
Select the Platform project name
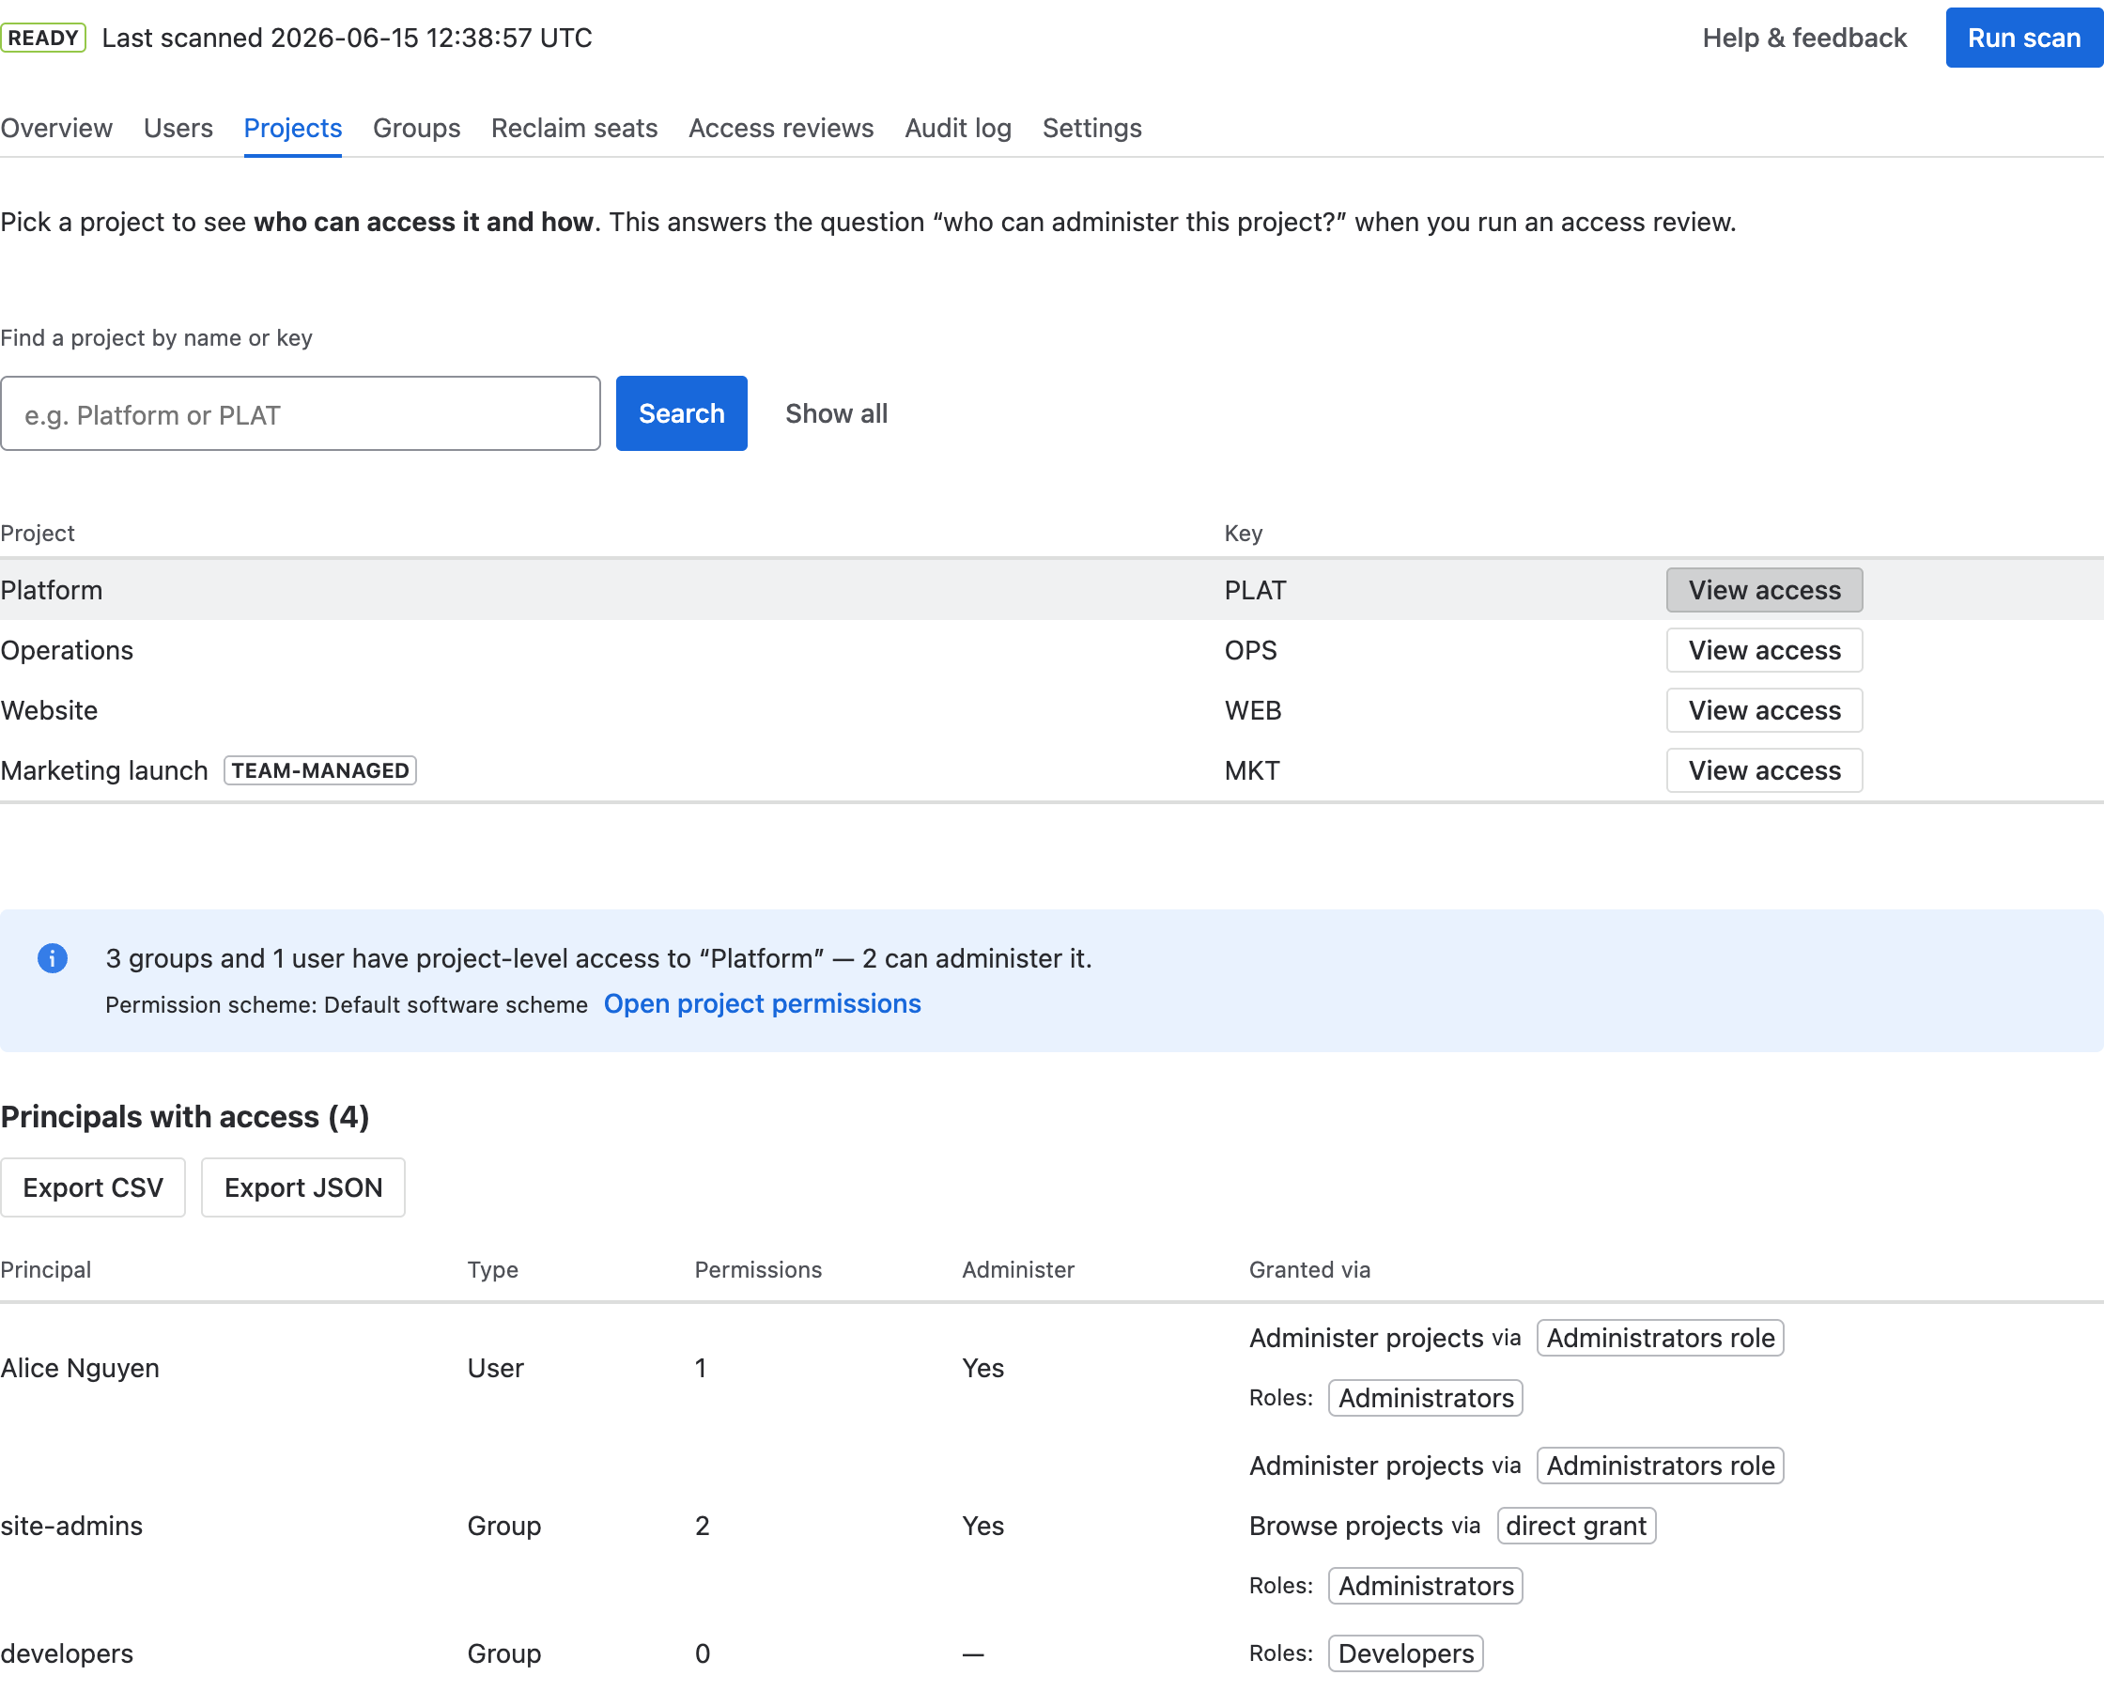click(x=52, y=591)
